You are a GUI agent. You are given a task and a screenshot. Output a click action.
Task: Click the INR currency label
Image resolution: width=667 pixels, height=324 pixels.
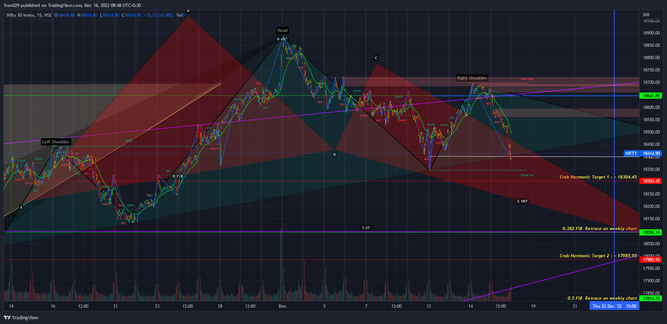point(646,15)
